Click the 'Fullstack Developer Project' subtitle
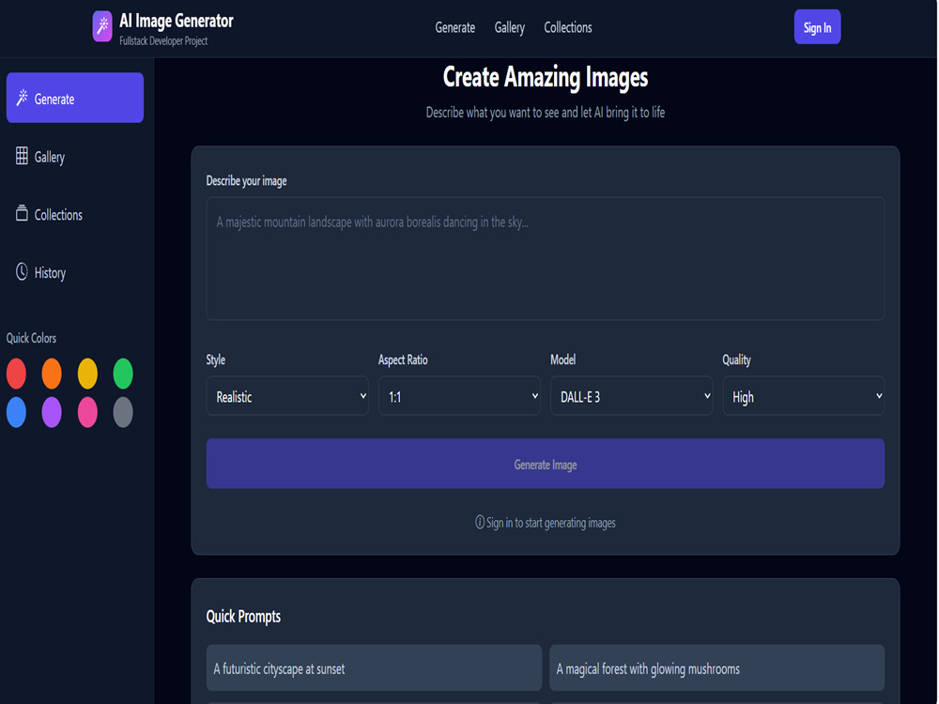The height and width of the screenshot is (704, 939). [x=162, y=40]
